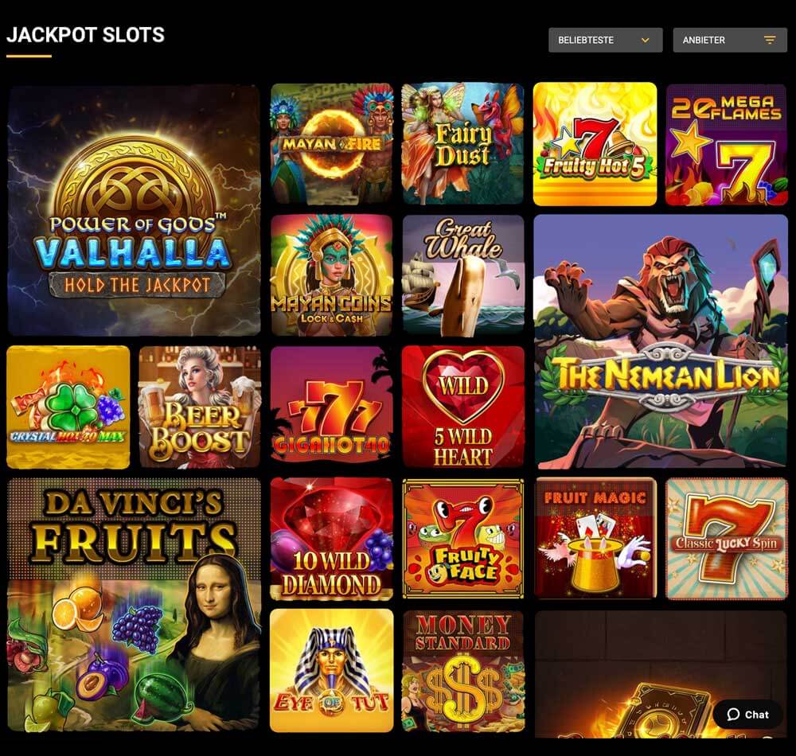Launch Da Vinci's Fruits game
Screen dimensions: 796x756
pos(134,604)
